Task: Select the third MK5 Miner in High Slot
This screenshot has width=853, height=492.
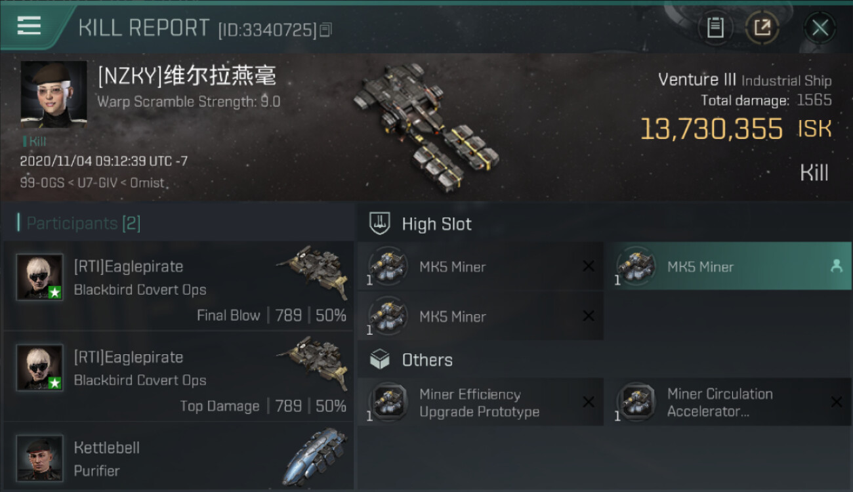Action: point(480,316)
